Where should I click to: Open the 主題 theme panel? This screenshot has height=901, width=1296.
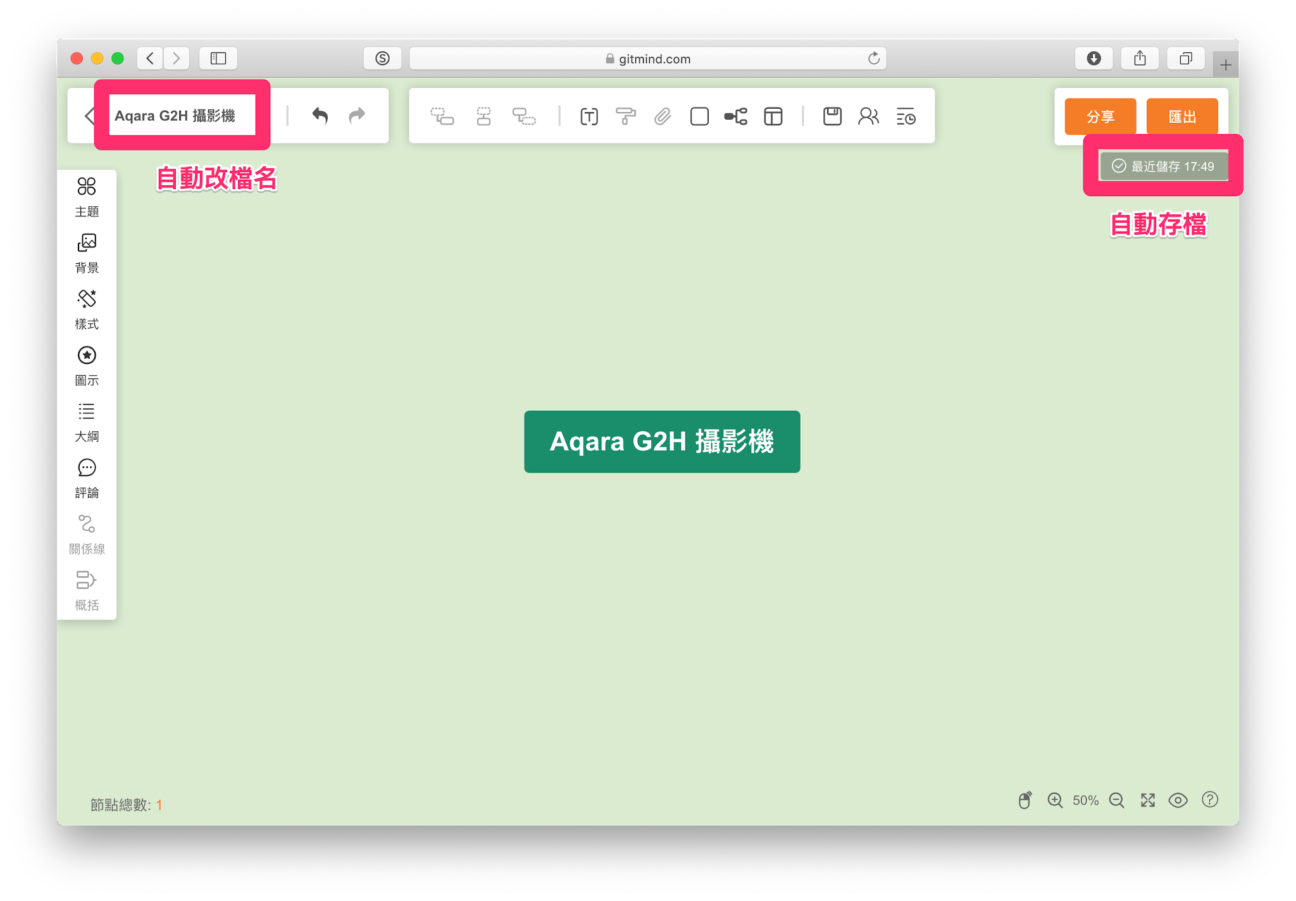(87, 197)
